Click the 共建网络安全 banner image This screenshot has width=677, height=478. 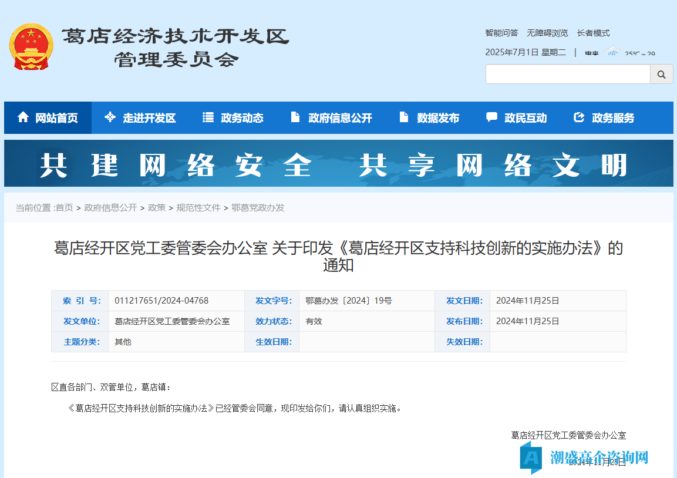pyautogui.click(x=338, y=164)
